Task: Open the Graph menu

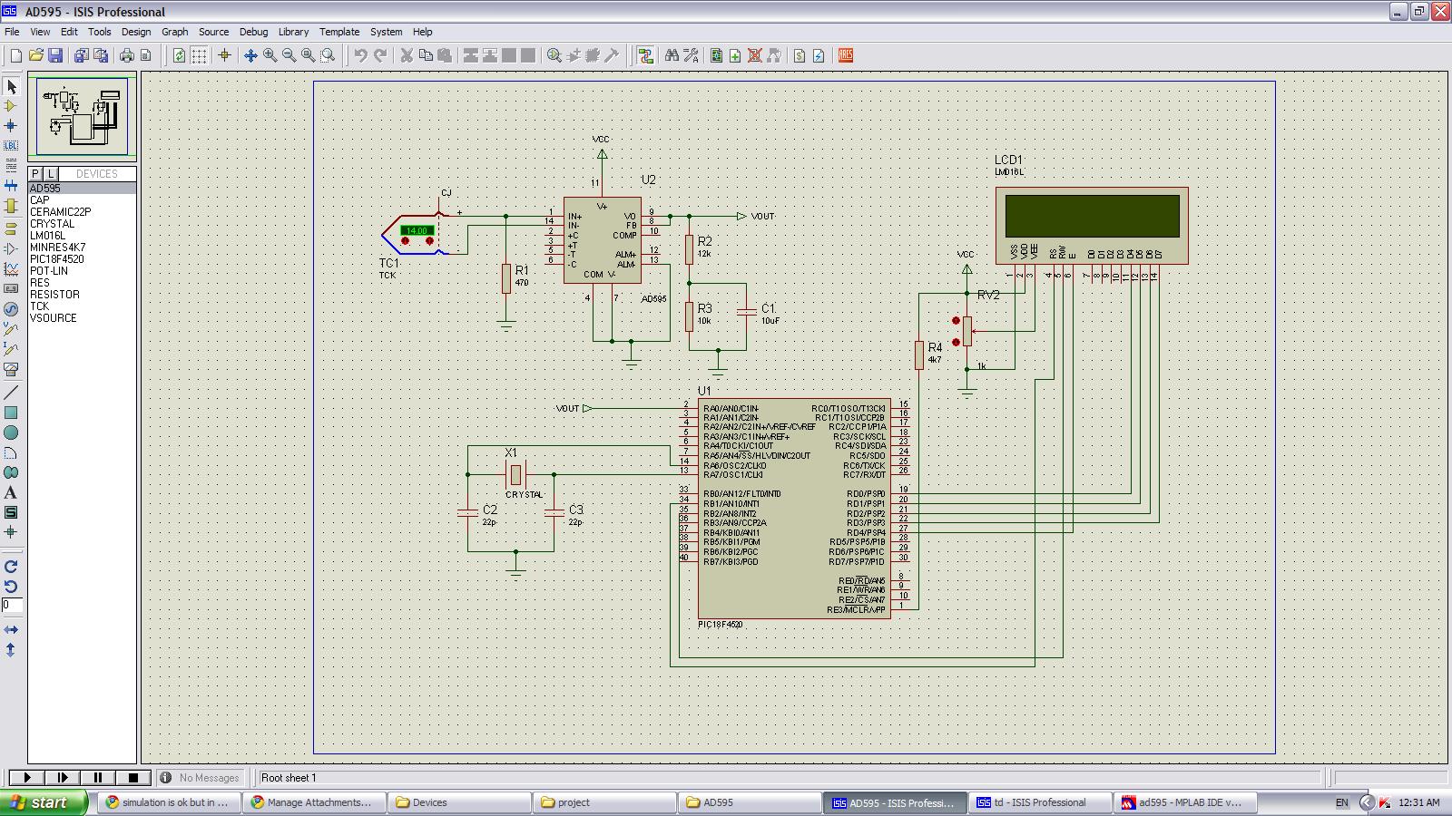Action: (174, 32)
